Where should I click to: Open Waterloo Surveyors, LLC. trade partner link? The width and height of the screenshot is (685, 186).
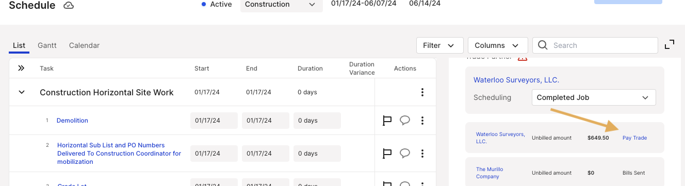(516, 80)
